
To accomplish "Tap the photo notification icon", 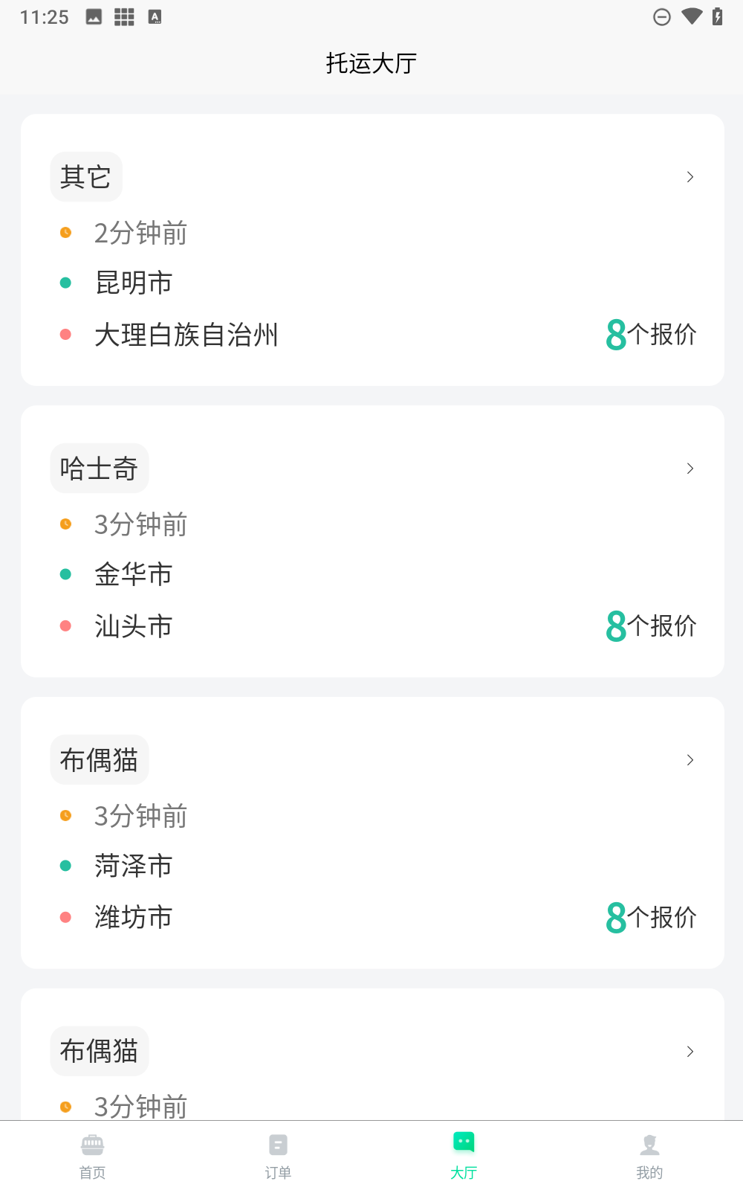I will coord(94,17).
